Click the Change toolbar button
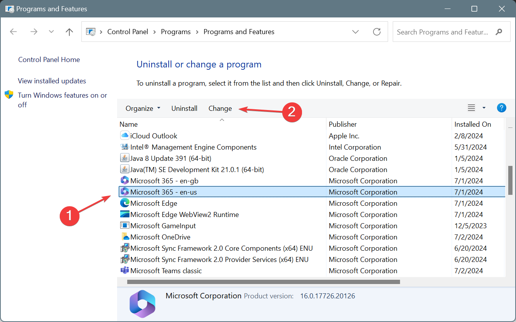Viewport: 516px width, 322px height. (220, 108)
